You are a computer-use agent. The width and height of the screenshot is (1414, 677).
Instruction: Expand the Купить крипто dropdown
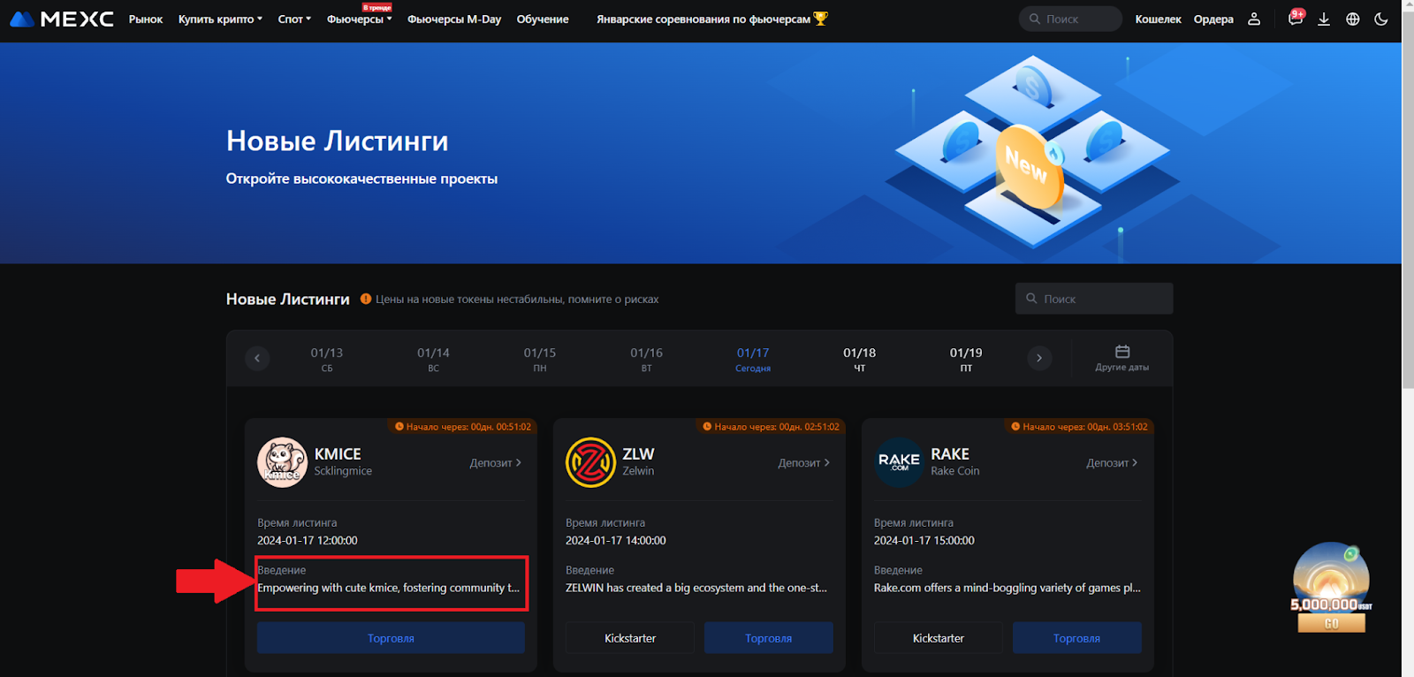(220, 19)
